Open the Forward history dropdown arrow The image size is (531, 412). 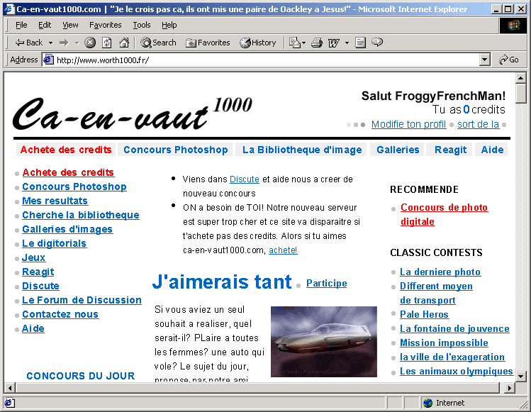pos(77,43)
